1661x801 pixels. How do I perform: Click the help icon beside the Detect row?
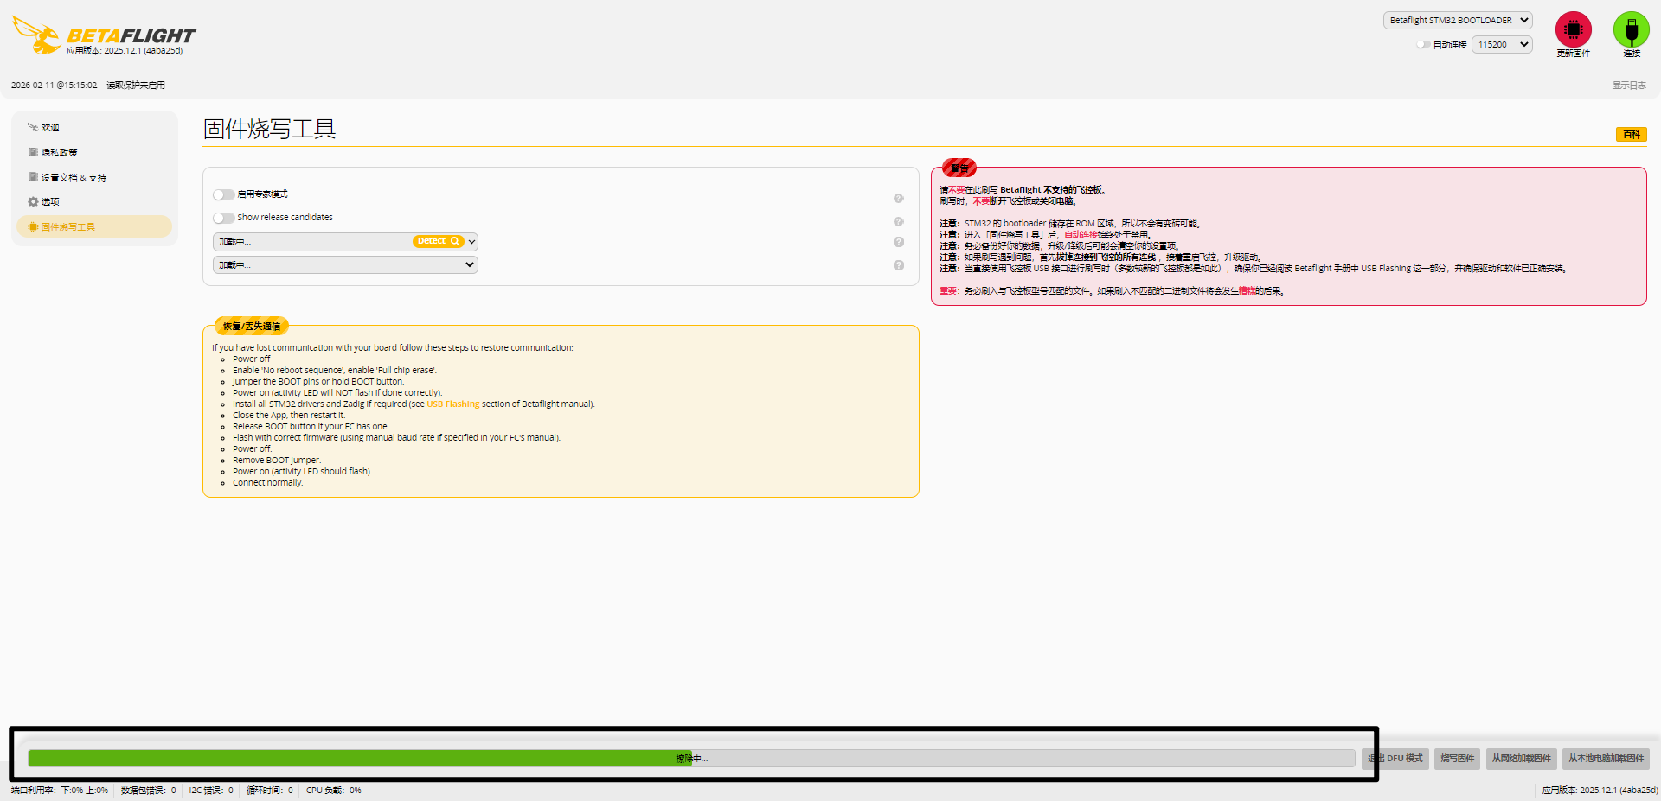(898, 243)
